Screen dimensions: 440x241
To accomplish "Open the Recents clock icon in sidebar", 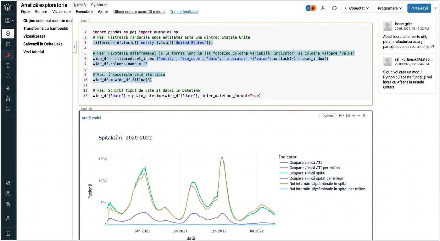I will [8, 66].
